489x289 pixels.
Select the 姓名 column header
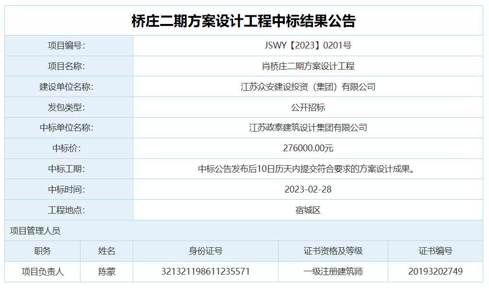[106, 251]
